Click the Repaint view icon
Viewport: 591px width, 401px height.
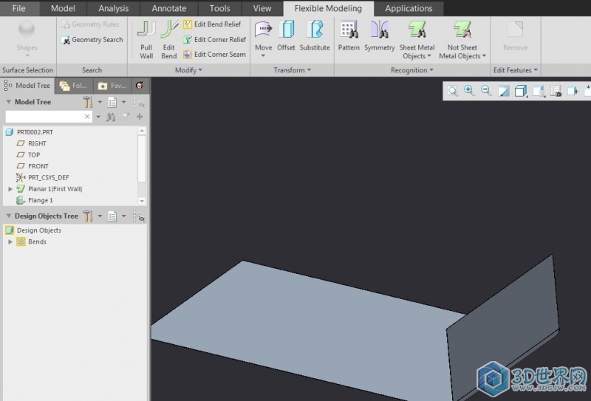coord(504,91)
